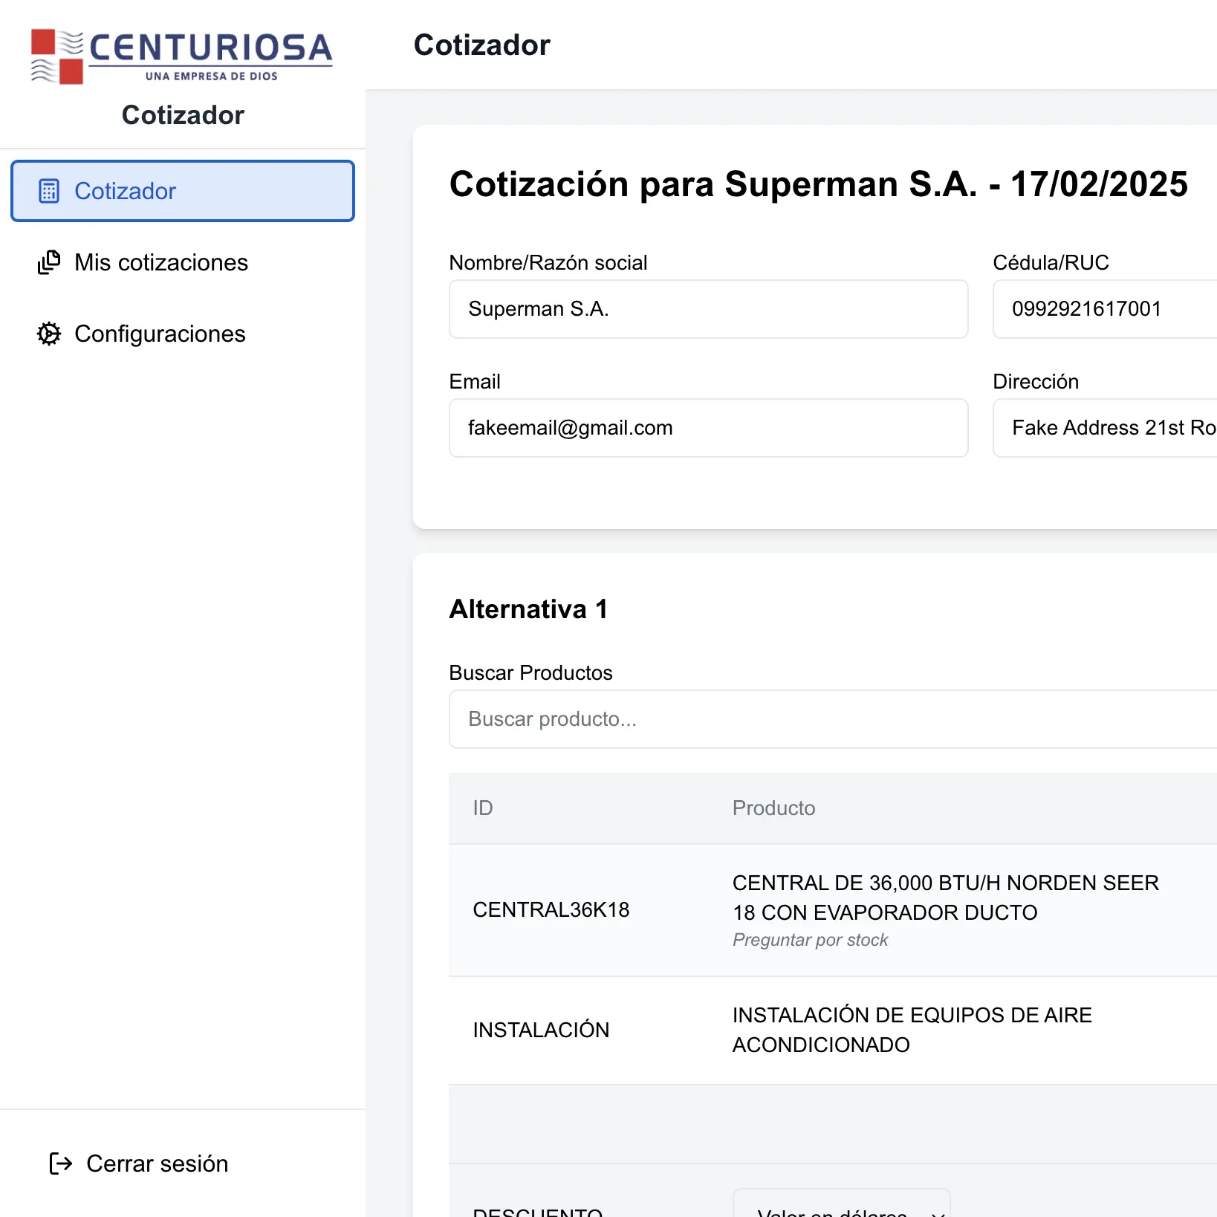
Task: Select the Cotizador sidebar item
Action: point(182,191)
